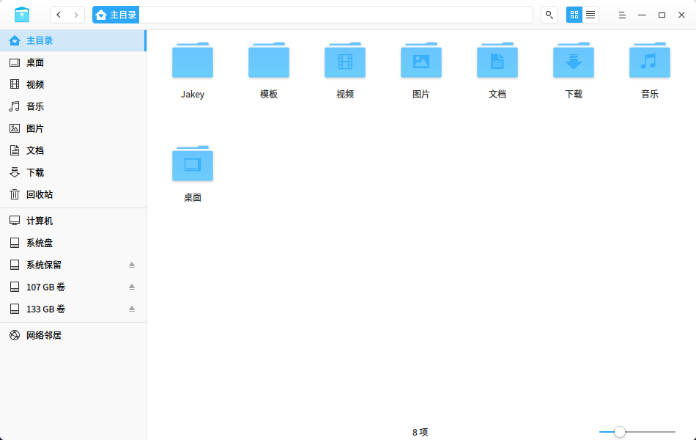Open 网络邻居 in the sidebar

tap(73, 336)
